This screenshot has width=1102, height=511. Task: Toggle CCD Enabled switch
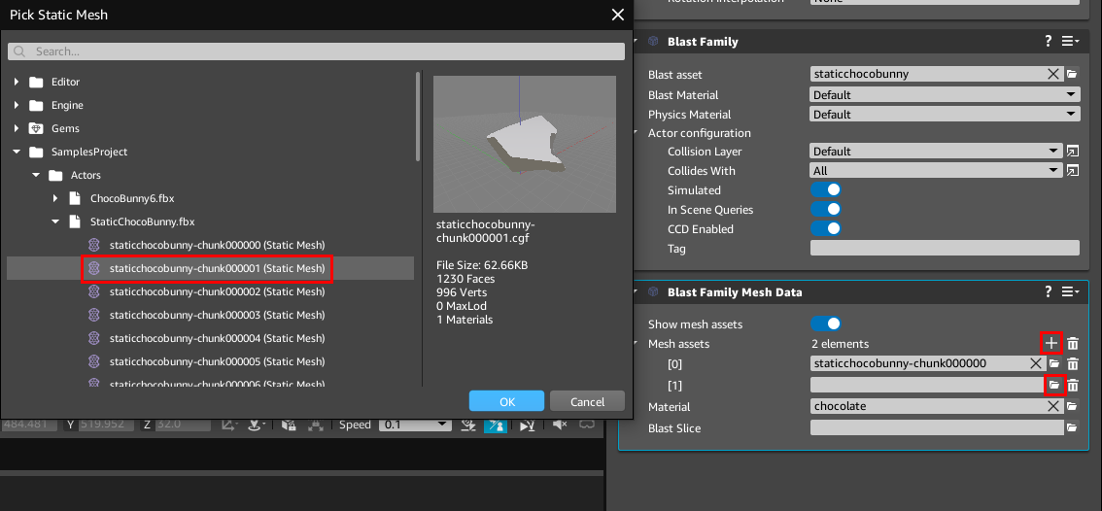pyautogui.click(x=826, y=228)
